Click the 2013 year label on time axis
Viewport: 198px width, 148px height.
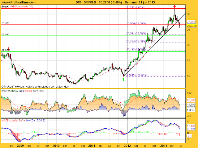pos(164,146)
